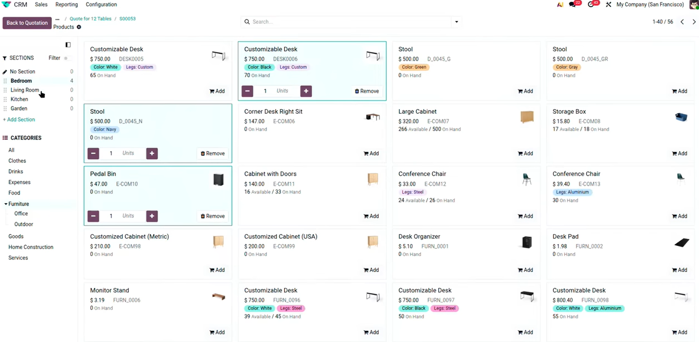Open the My Company (San Francisco) switcher
Image resolution: width=699 pixels, height=342 pixels.
coord(650,5)
